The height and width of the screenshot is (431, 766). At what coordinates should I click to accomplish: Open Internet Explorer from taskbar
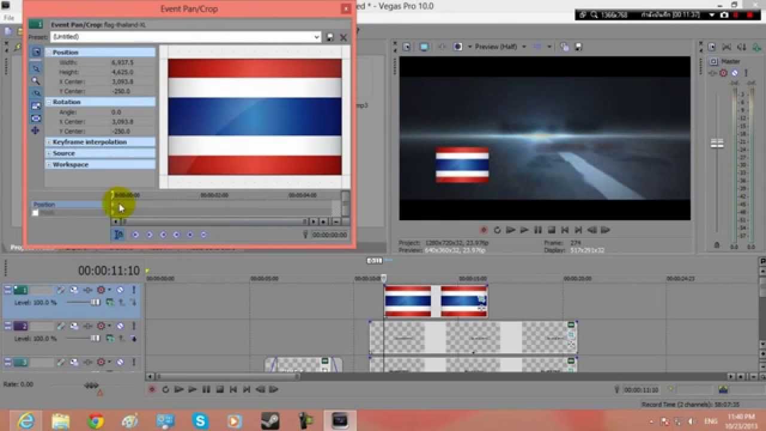(26, 421)
